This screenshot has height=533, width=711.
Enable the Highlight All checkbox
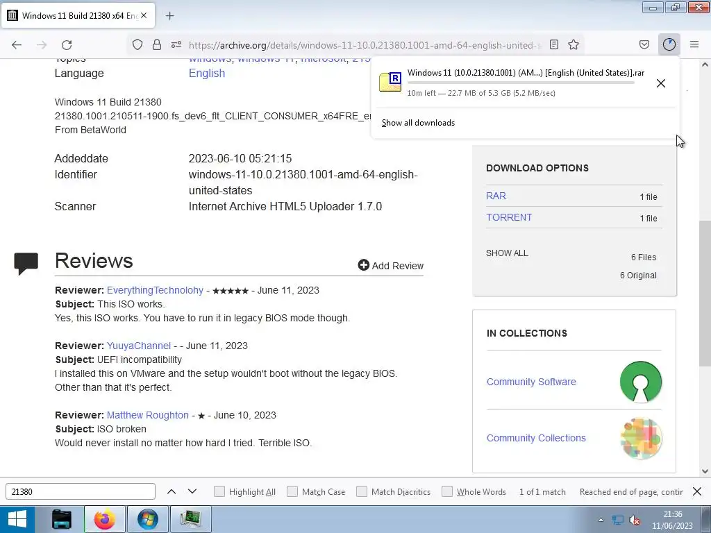pyautogui.click(x=219, y=491)
